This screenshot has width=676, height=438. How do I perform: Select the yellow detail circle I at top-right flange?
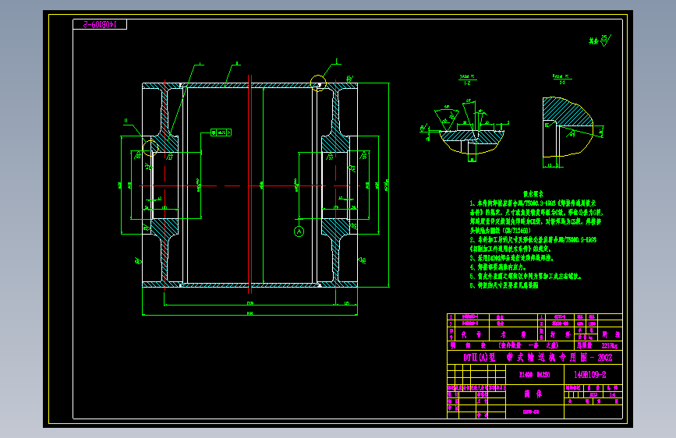[318, 83]
